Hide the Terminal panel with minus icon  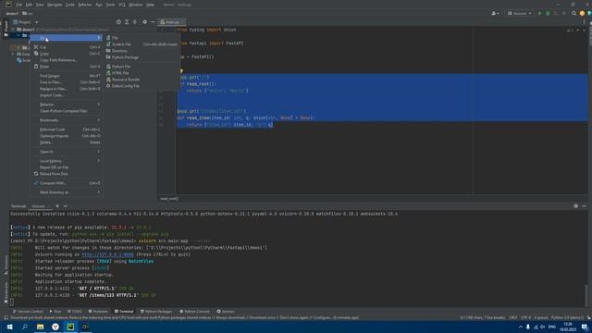tap(584, 206)
